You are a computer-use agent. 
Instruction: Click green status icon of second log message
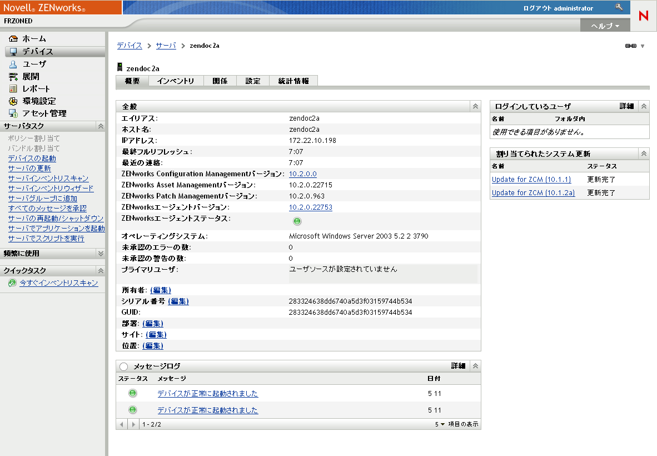tap(133, 409)
